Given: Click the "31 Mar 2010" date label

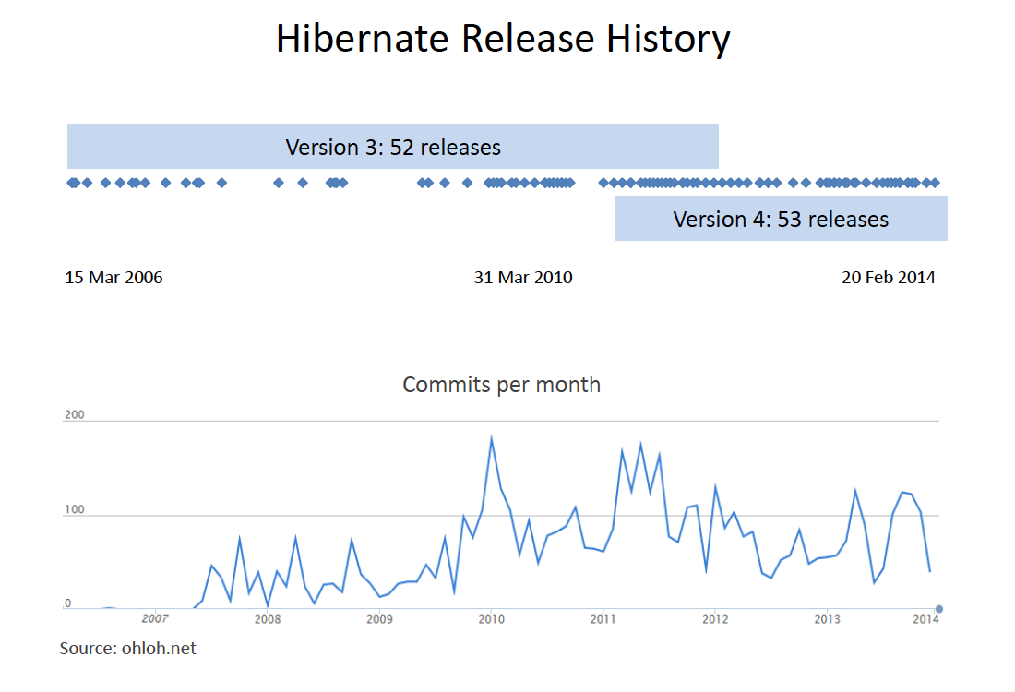Looking at the screenshot, I should pyautogui.click(x=523, y=278).
